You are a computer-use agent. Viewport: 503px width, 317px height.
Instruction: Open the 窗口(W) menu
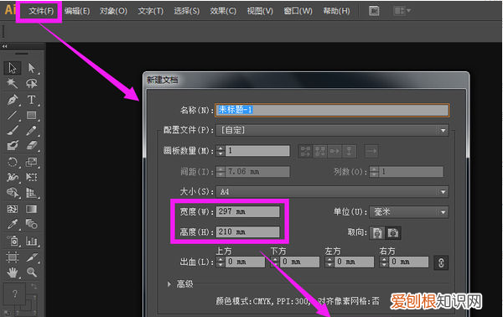tap(298, 11)
